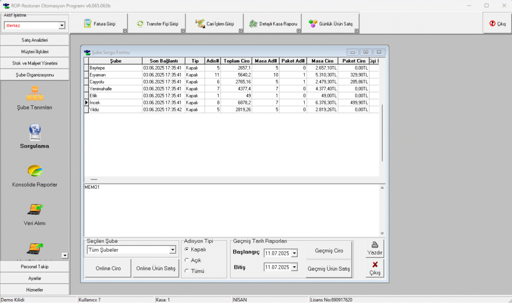Click the Tip column header
Viewport: 512px width, 303px height.
(x=195, y=61)
